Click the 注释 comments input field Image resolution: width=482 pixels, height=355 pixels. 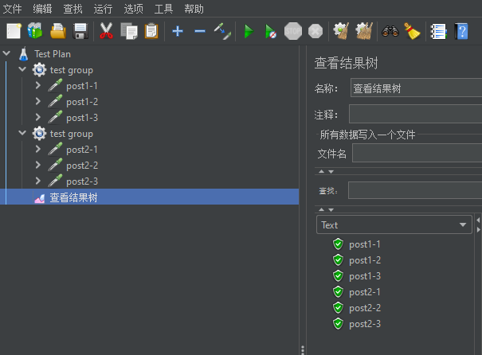coord(416,114)
